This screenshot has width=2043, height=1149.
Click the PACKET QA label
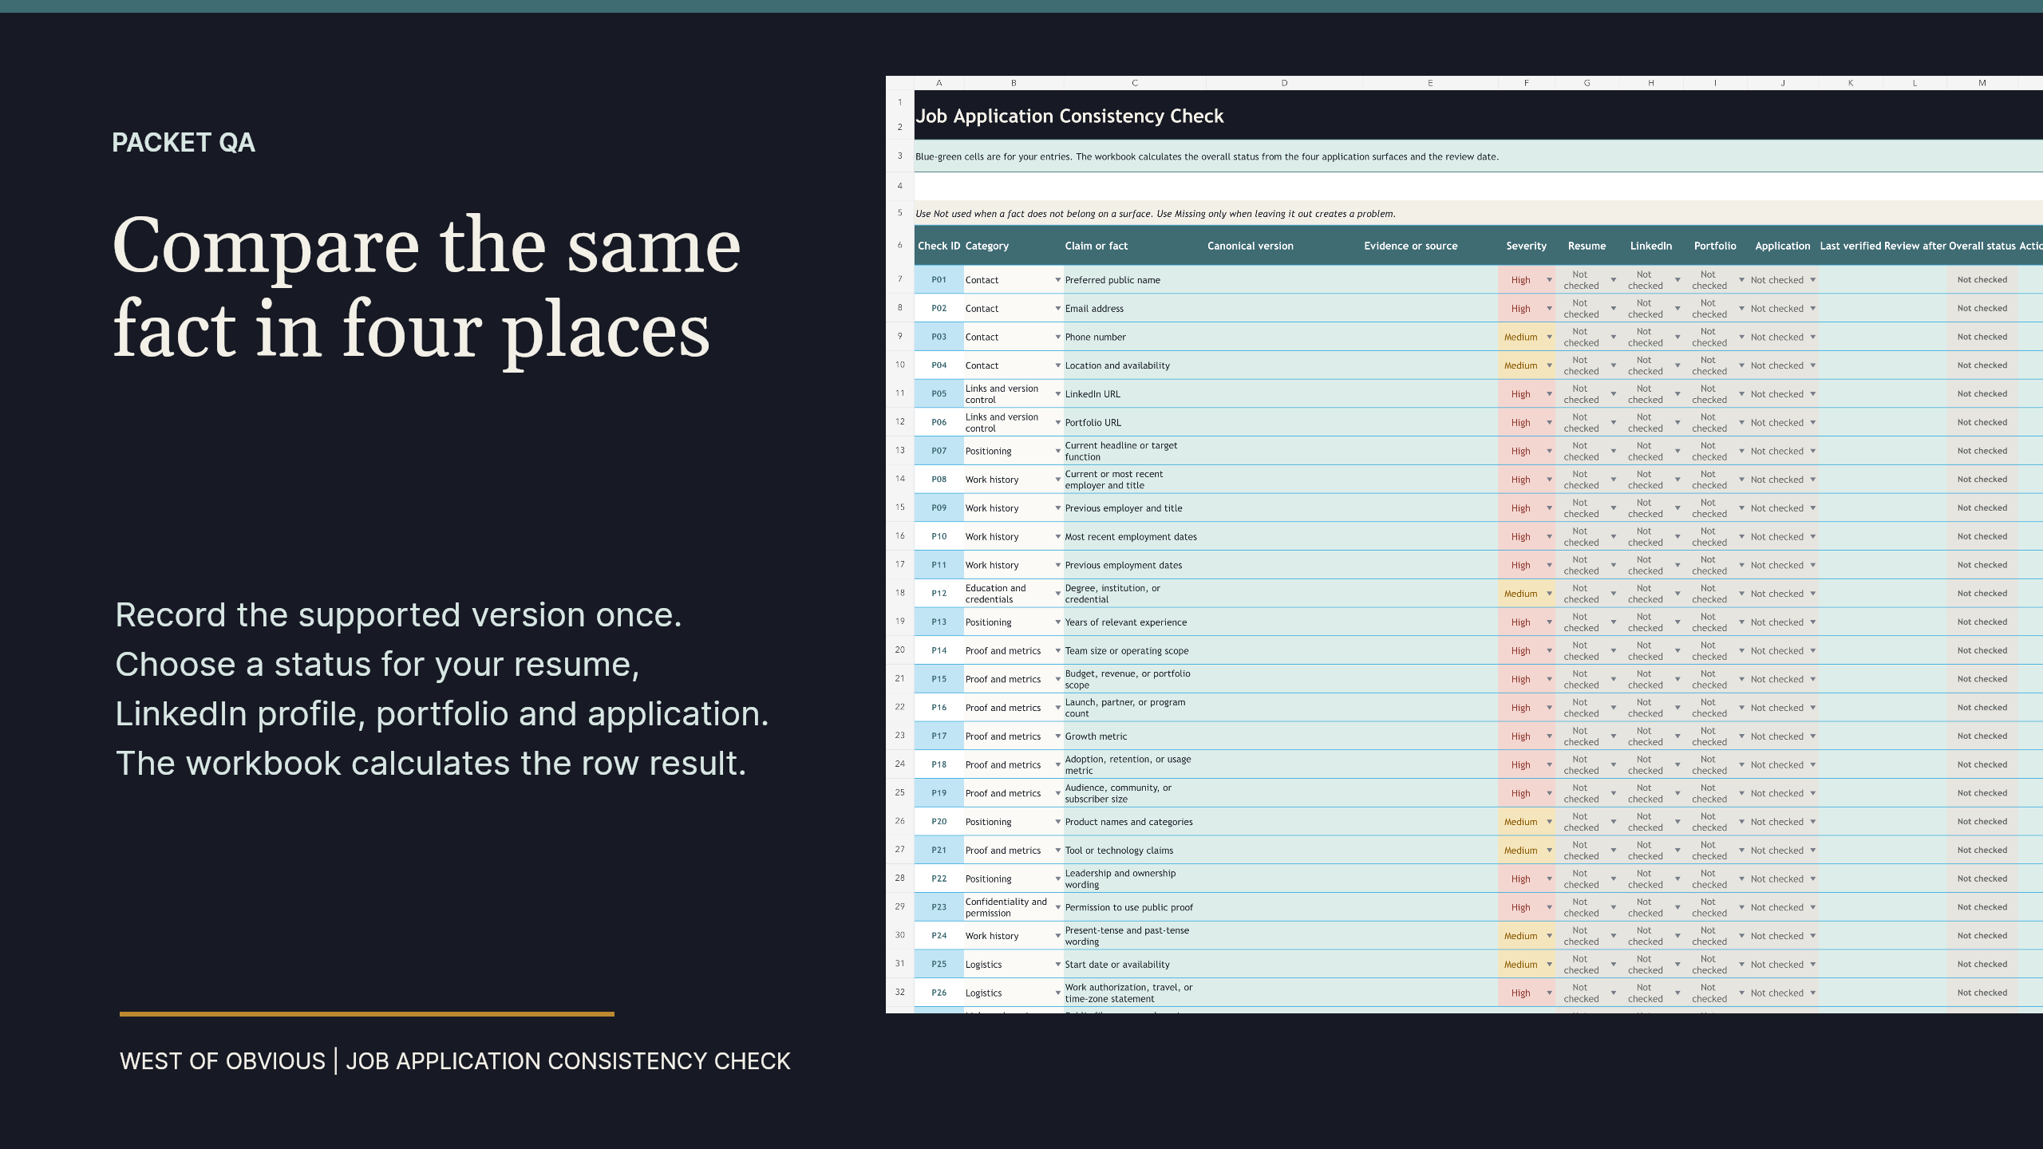(x=184, y=143)
